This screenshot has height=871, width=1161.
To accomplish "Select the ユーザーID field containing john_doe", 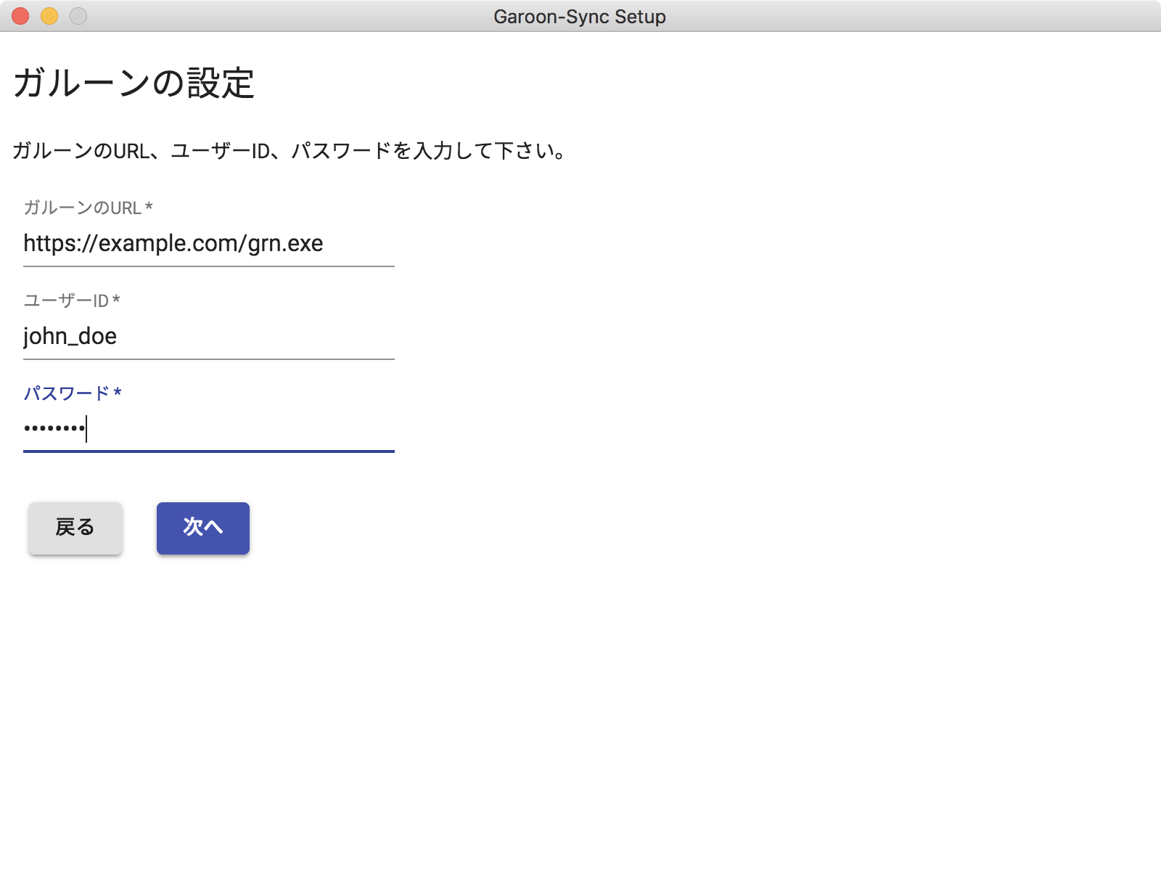I will click(209, 337).
